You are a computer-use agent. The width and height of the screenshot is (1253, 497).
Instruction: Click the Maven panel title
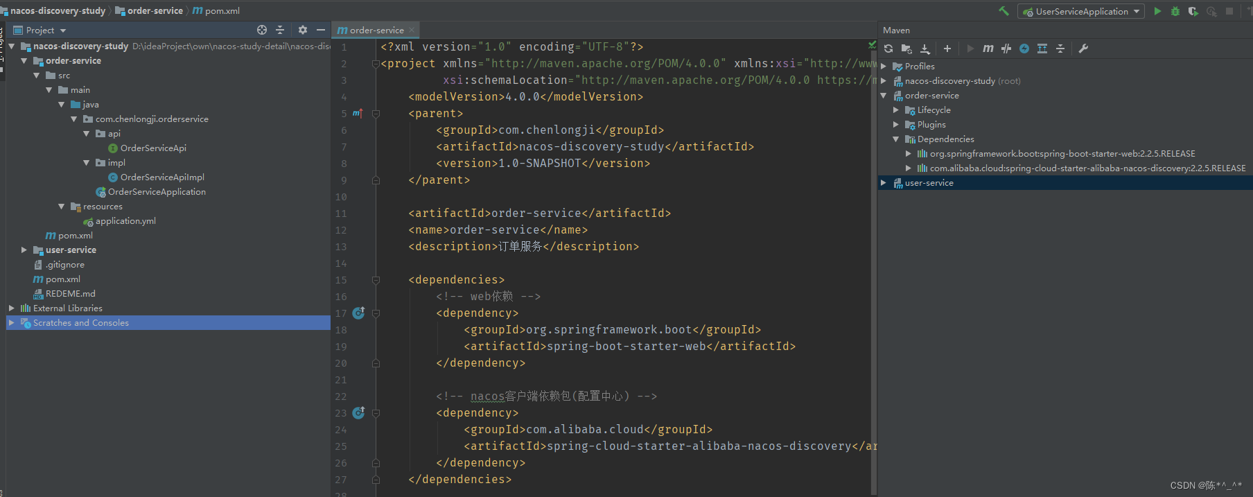coord(896,30)
